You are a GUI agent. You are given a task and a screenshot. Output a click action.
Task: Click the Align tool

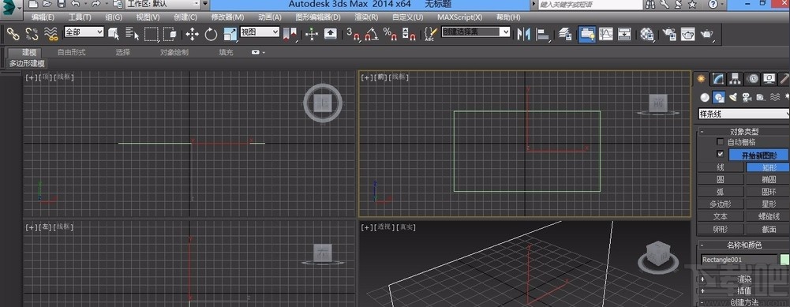pyautogui.click(x=543, y=34)
